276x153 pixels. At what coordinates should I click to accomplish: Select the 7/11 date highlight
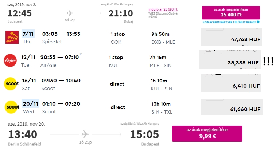[x=28, y=34]
